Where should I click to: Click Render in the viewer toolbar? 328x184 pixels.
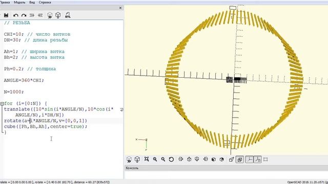coord(137,159)
